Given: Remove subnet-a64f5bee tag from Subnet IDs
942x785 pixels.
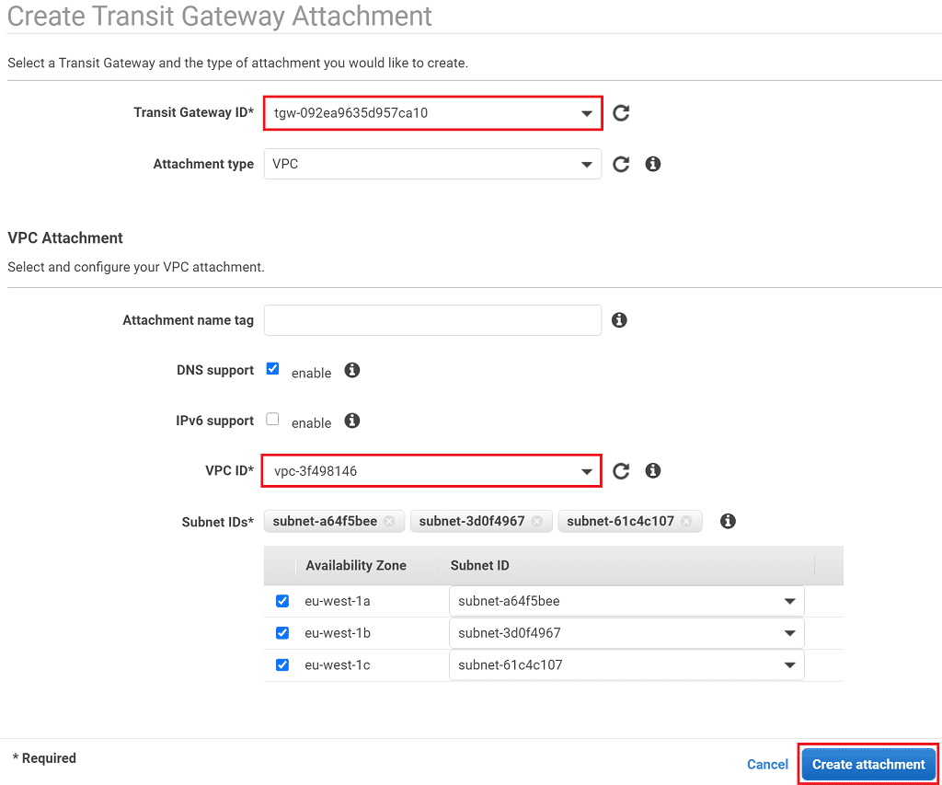Looking at the screenshot, I should [389, 521].
